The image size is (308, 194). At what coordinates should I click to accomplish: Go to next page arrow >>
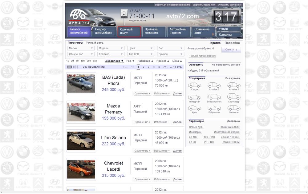(165, 67)
